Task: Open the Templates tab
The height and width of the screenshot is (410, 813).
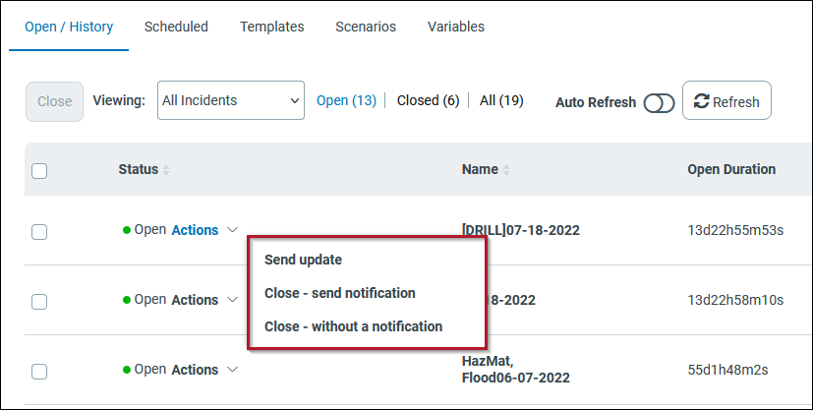Action: coord(271,27)
